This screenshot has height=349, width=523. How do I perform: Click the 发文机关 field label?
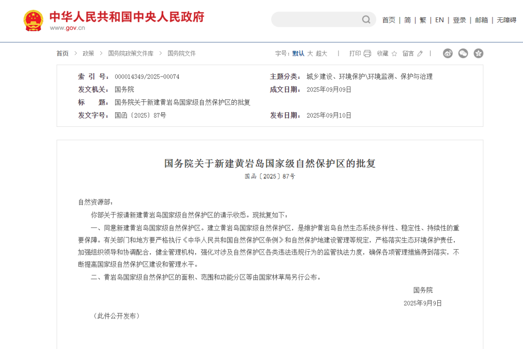[94, 90]
